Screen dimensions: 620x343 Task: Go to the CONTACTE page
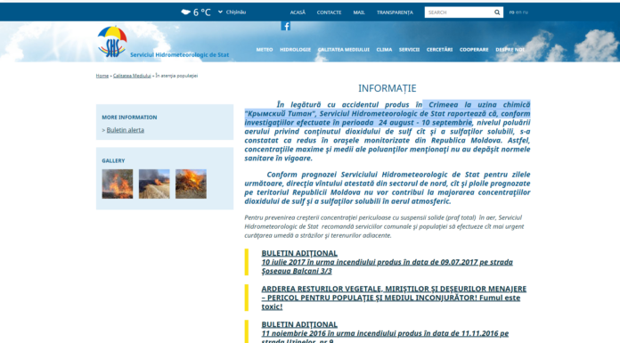coord(329,12)
